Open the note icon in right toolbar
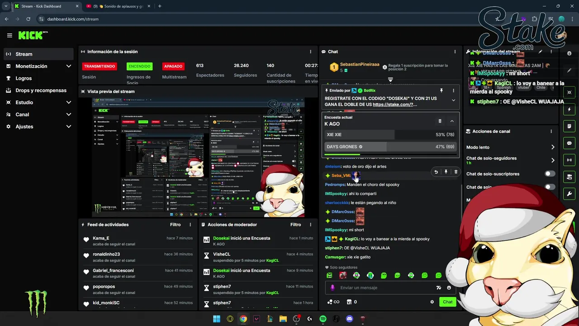Viewport: 579px width, 326px height. 569,126
